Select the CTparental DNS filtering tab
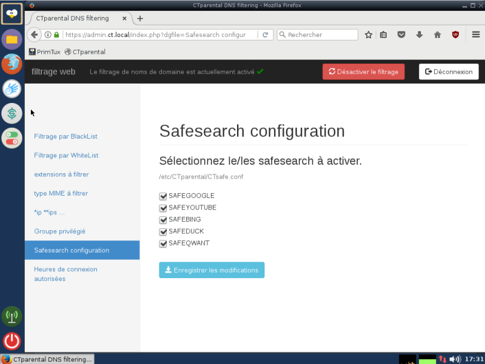This screenshot has width=485, height=364. point(81,19)
